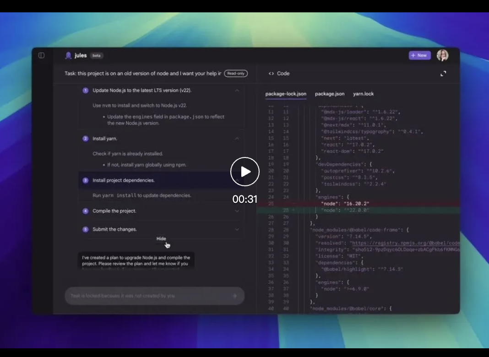Image resolution: width=489 pixels, height=357 pixels.
Task: Toggle the sidebar panel icon
Action: pos(41,55)
